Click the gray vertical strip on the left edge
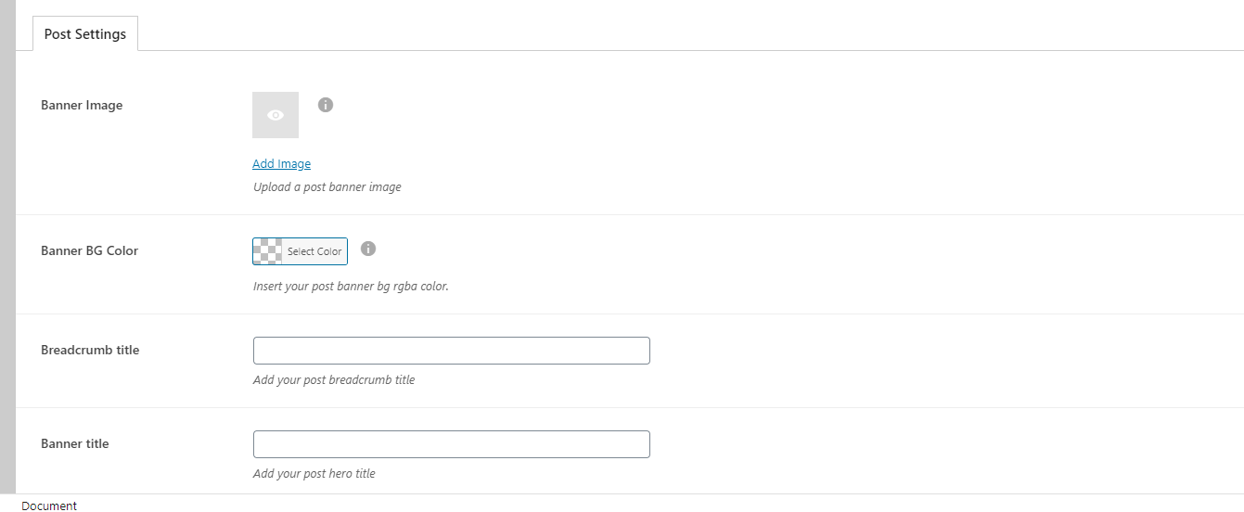The height and width of the screenshot is (512, 1244). [x=7, y=247]
